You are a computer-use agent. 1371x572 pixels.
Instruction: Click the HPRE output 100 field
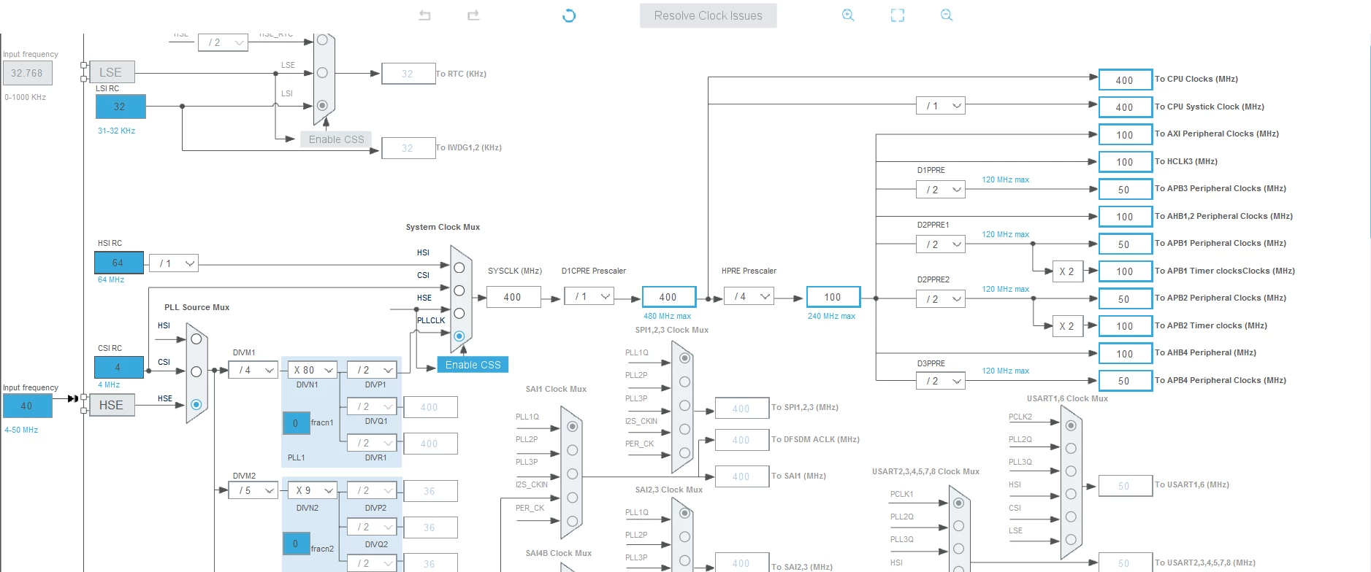coord(833,297)
